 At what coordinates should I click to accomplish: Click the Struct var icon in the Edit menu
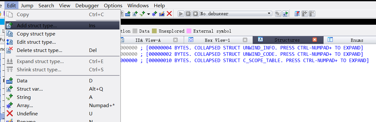10,89
